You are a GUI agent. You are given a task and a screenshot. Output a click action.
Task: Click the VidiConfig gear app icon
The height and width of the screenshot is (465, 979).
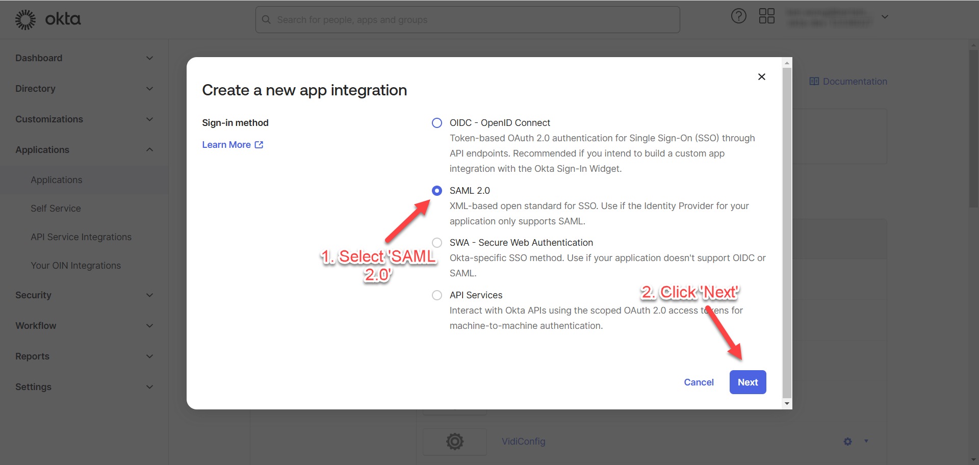pyautogui.click(x=454, y=442)
